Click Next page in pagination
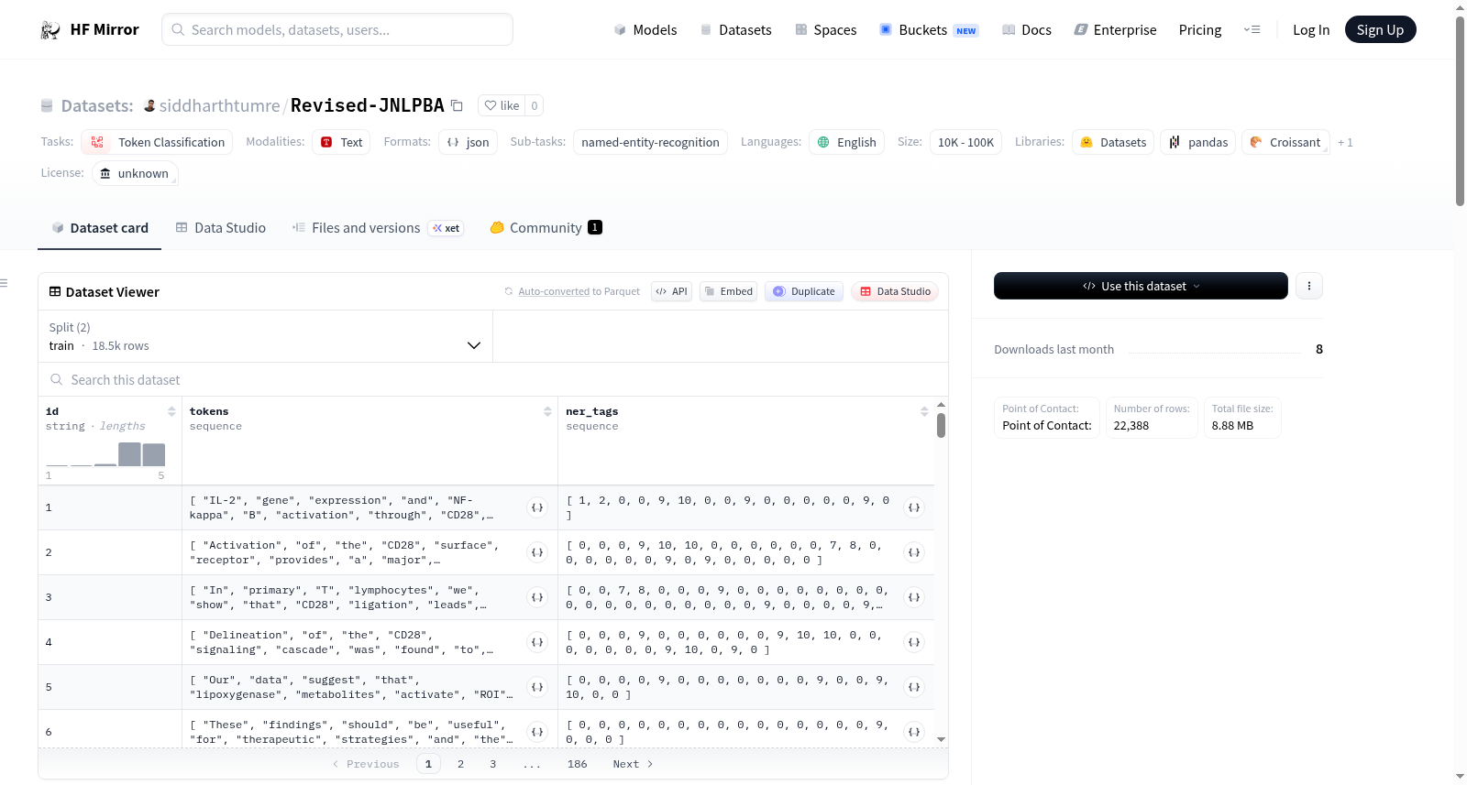This screenshot has height=785, width=1467. (633, 764)
